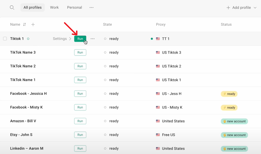Tick the Tiktok 1 row checkbox
Viewport: 261px width, 154px height.
click(5, 39)
